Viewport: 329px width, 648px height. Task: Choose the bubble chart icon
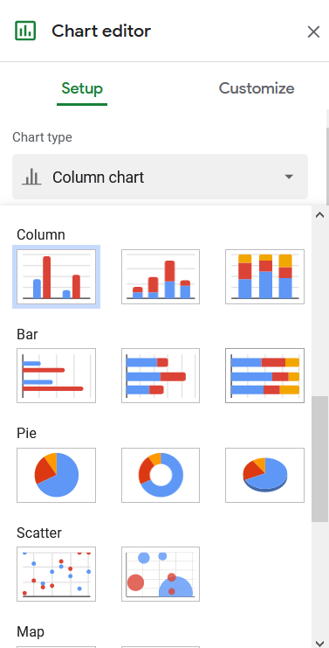coord(161,574)
